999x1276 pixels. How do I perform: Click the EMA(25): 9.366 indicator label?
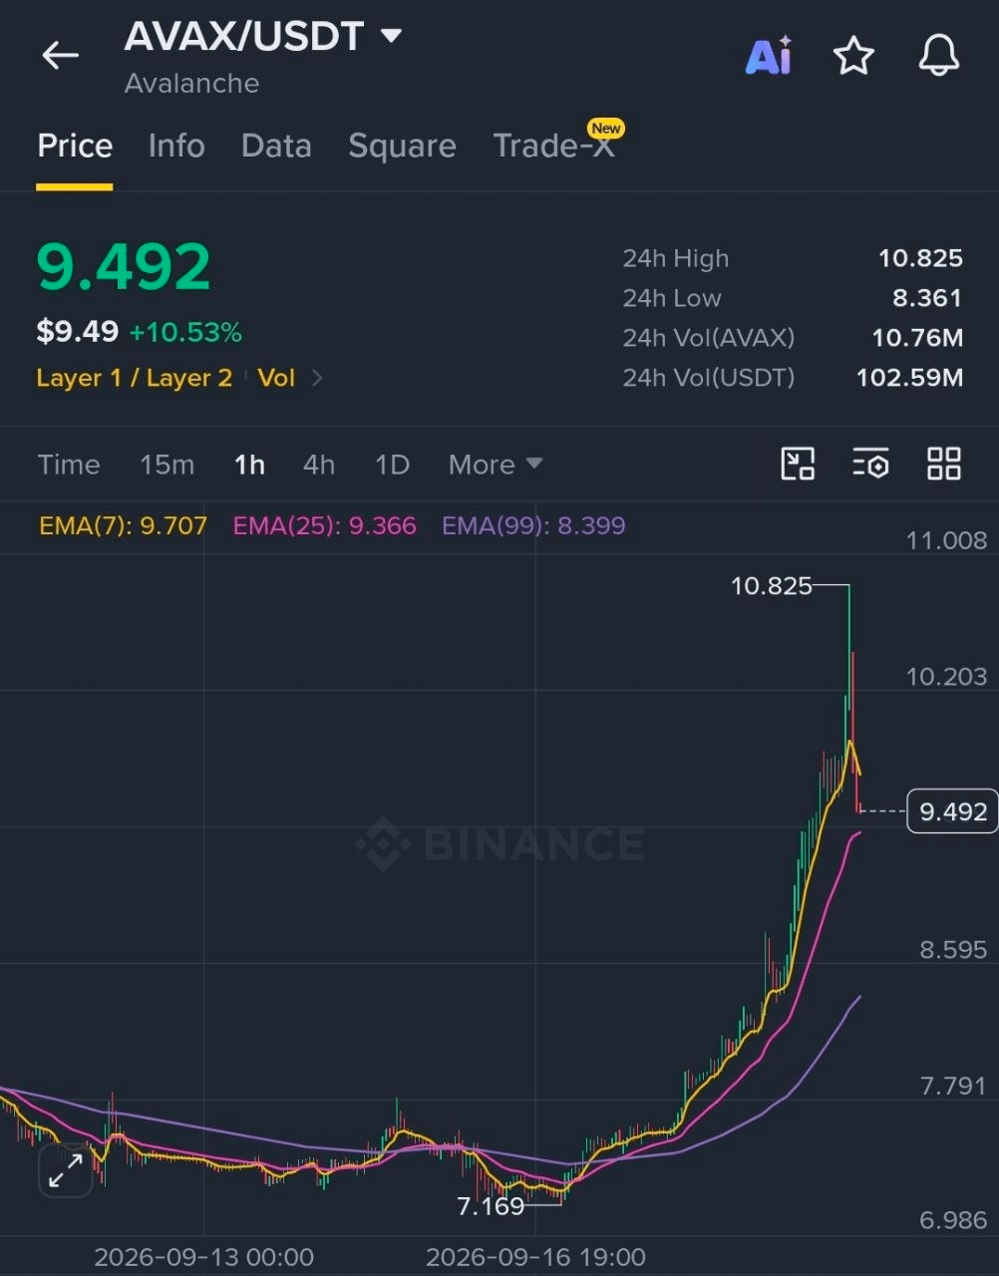coord(324,525)
